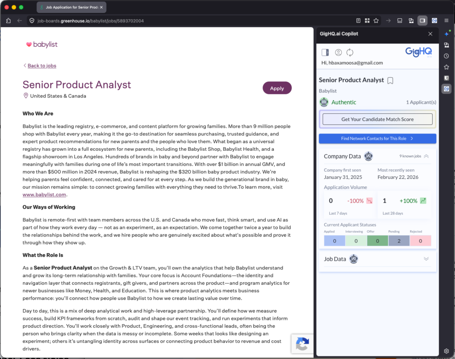455x359 pixels.
Task: Click the red down trend icon
Action: pos(369,201)
